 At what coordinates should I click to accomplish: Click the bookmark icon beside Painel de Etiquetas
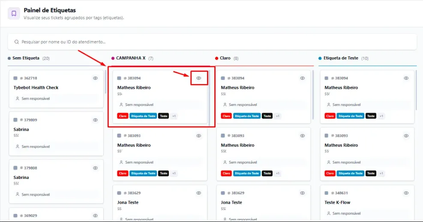(x=14, y=13)
